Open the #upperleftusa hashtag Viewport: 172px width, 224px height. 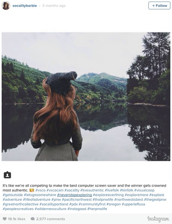(133, 204)
